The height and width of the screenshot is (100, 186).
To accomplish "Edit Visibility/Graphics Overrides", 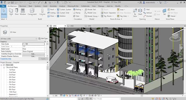I will 33,54.
